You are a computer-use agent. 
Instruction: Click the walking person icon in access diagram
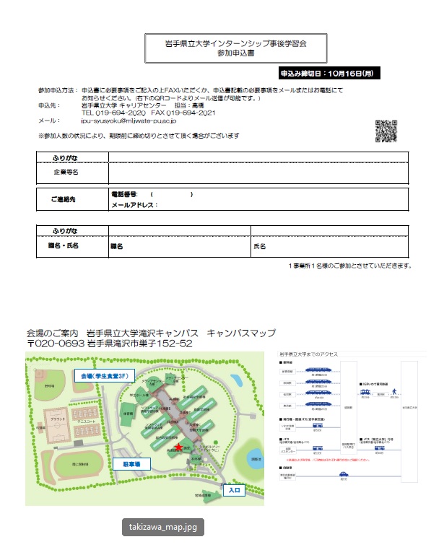(394, 391)
